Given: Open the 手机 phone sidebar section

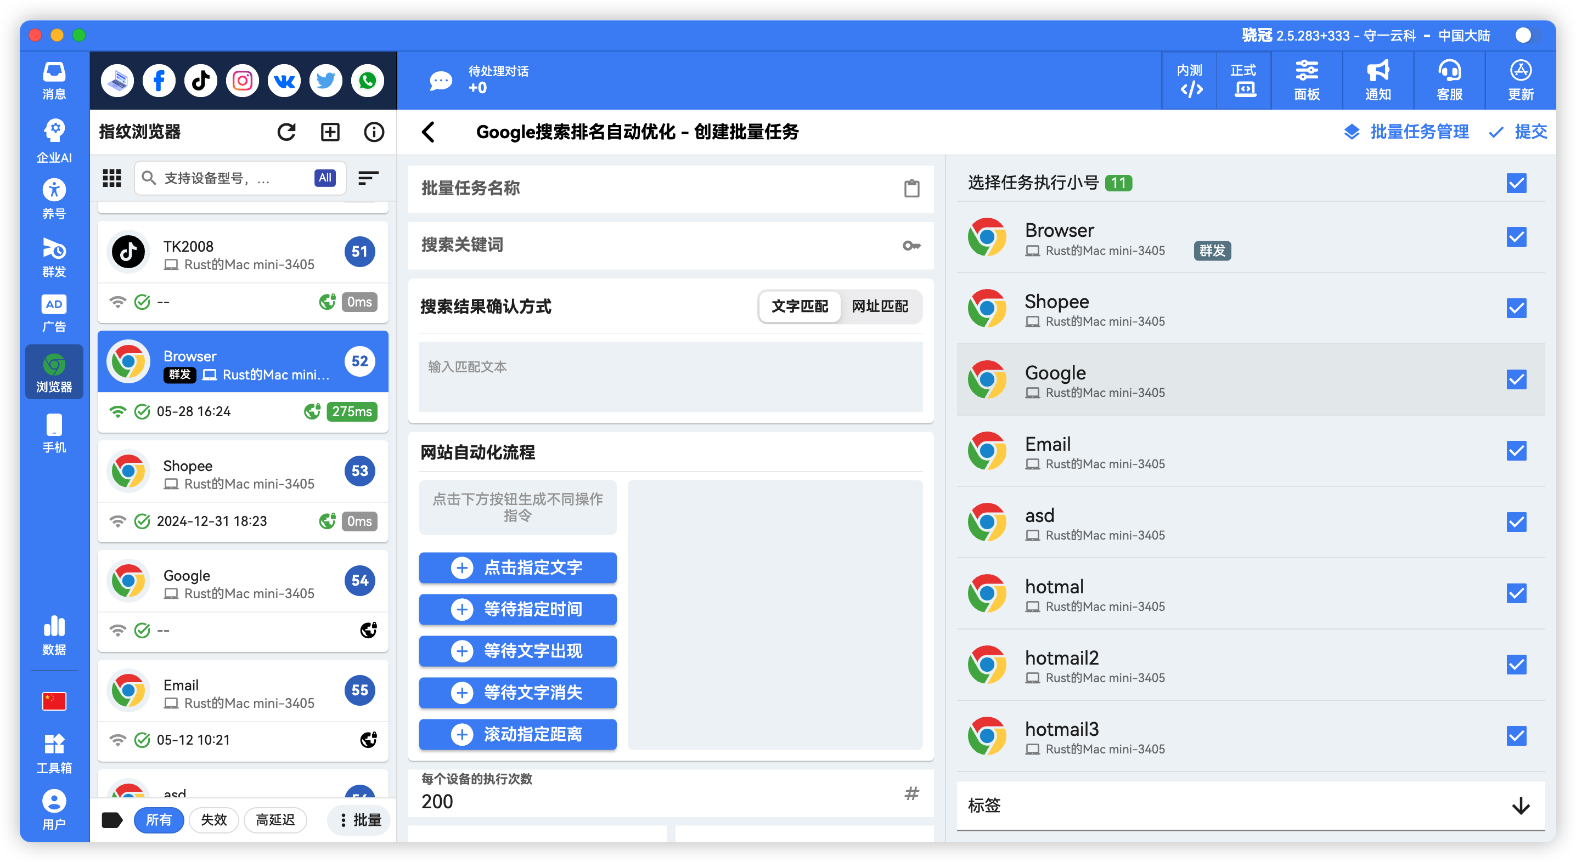Looking at the screenshot, I should click(54, 433).
